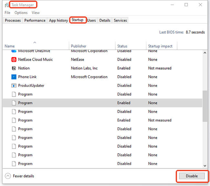This screenshot has width=210, height=186.
Task: Click the NetEase Cloud Music red icon
Action: pyautogui.click(x=14, y=60)
